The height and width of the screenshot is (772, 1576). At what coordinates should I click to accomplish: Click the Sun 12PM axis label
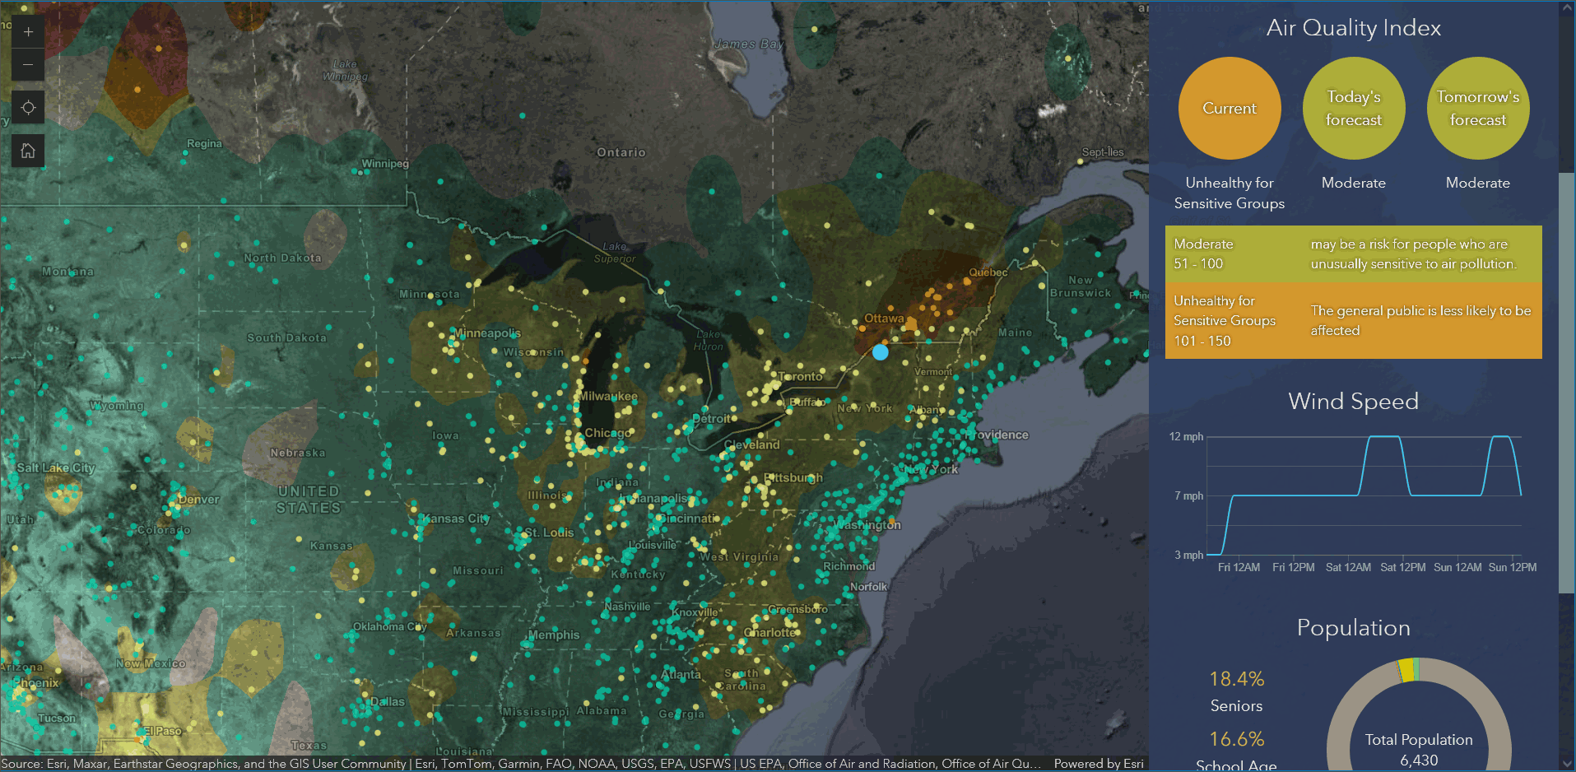(x=1513, y=568)
